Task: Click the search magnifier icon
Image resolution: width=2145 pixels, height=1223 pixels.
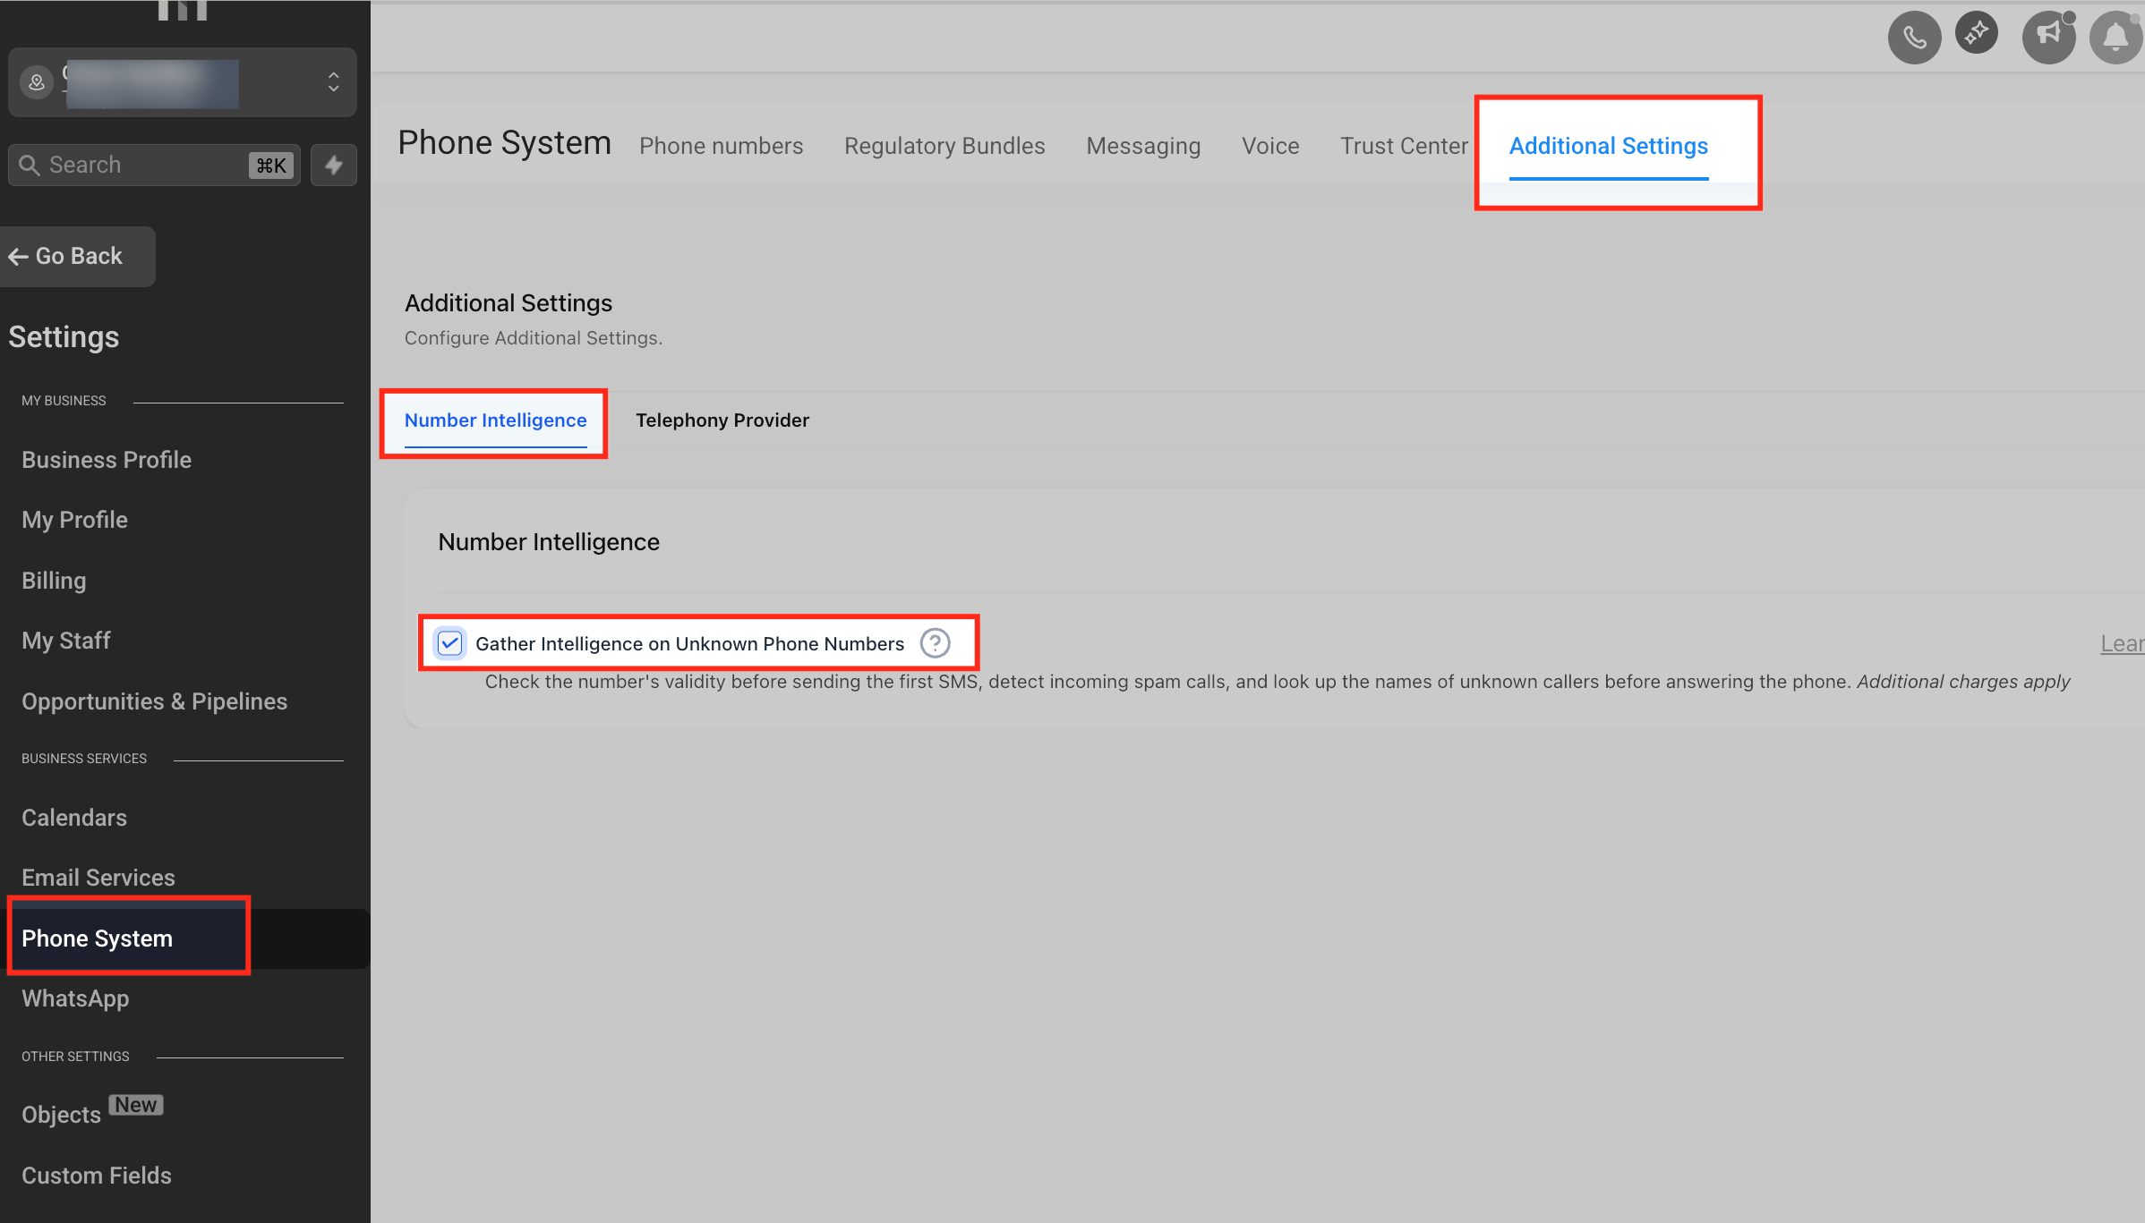Action: pyautogui.click(x=30, y=166)
